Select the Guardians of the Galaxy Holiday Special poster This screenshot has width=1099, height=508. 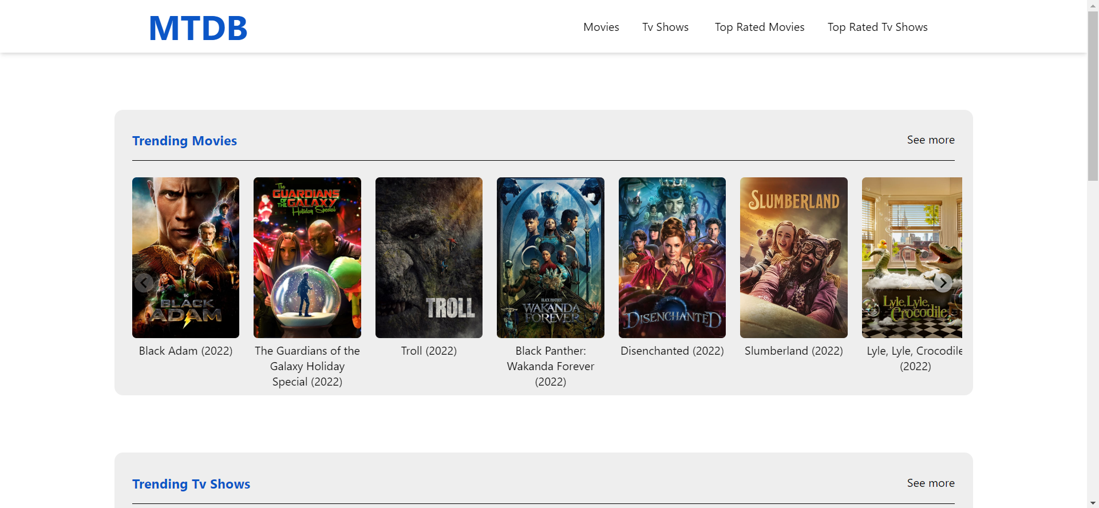tap(307, 257)
